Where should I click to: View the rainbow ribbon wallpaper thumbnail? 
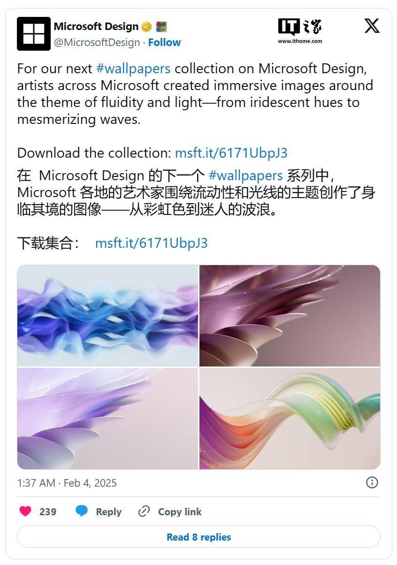coord(290,419)
